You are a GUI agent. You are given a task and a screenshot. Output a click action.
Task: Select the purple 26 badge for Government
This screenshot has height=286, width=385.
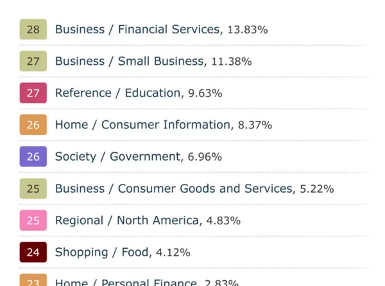[33, 156]
